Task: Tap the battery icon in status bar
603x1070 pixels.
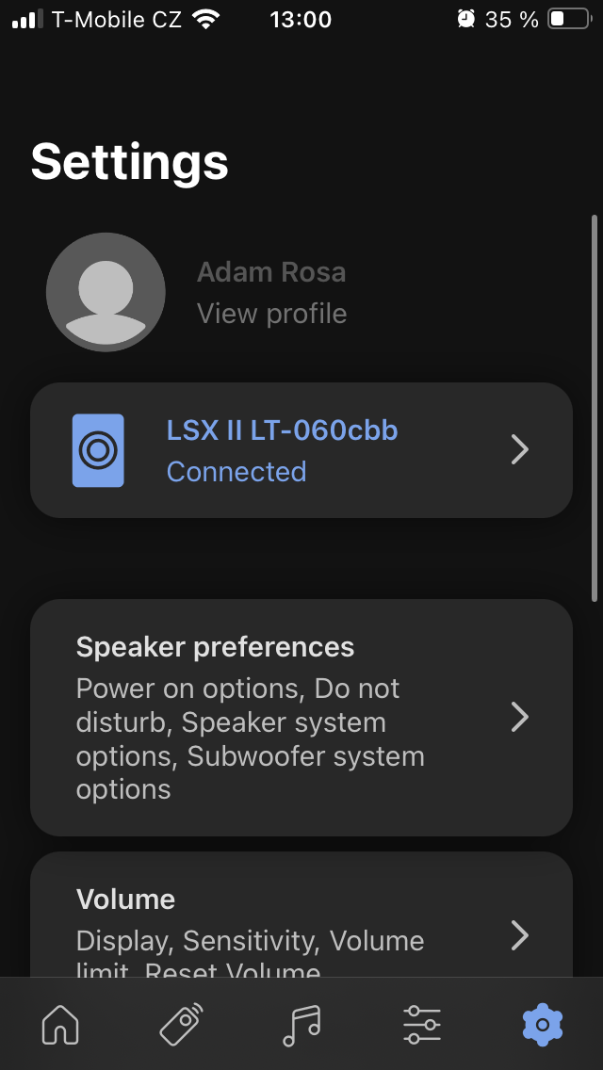Action: [568, 19]
